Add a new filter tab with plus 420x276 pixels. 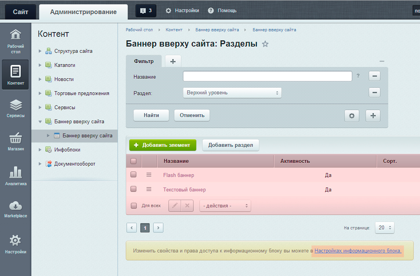[173, 61]
